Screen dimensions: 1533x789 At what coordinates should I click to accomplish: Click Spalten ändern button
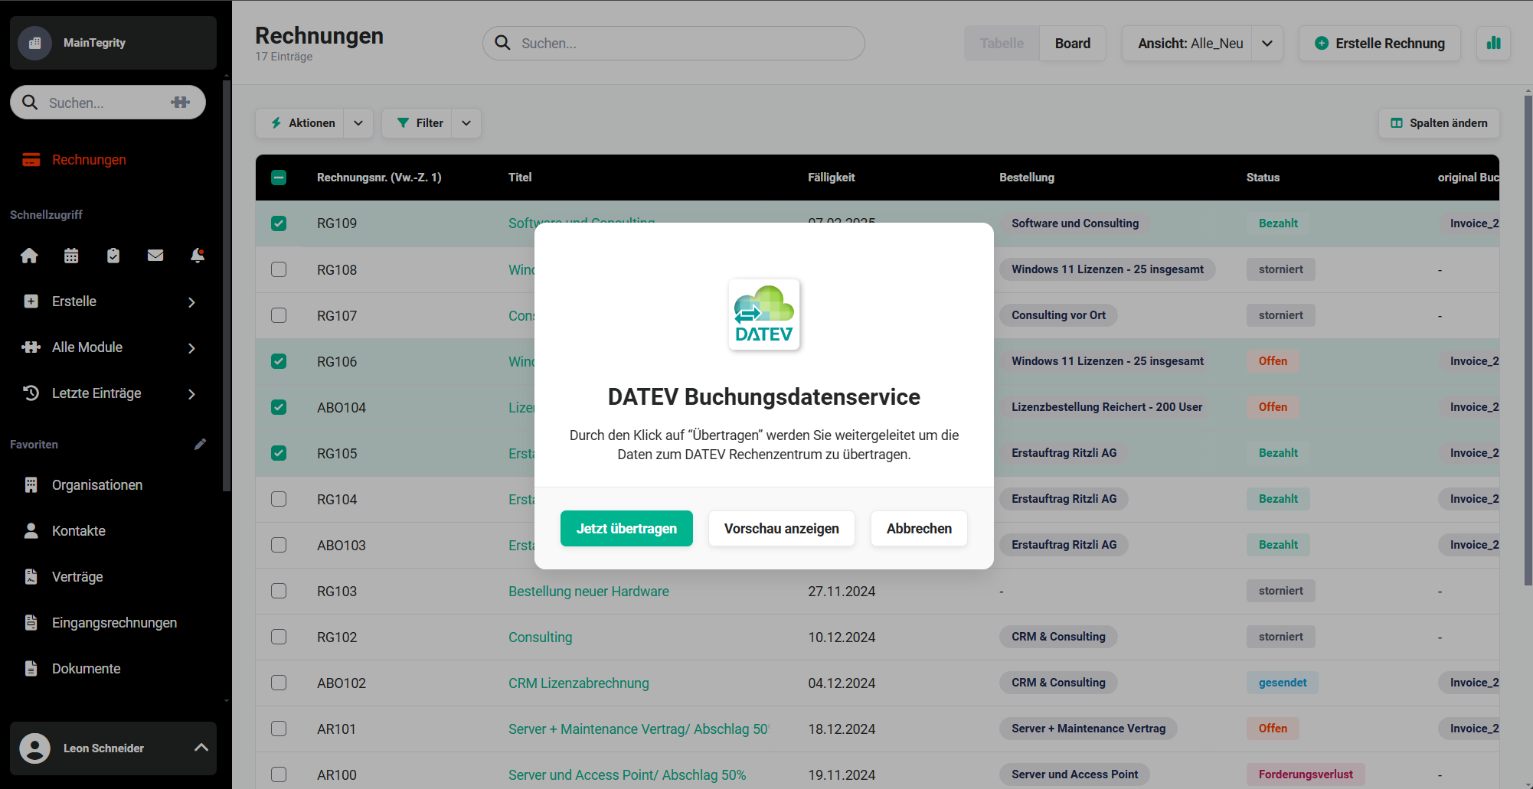pos(1440,123)
